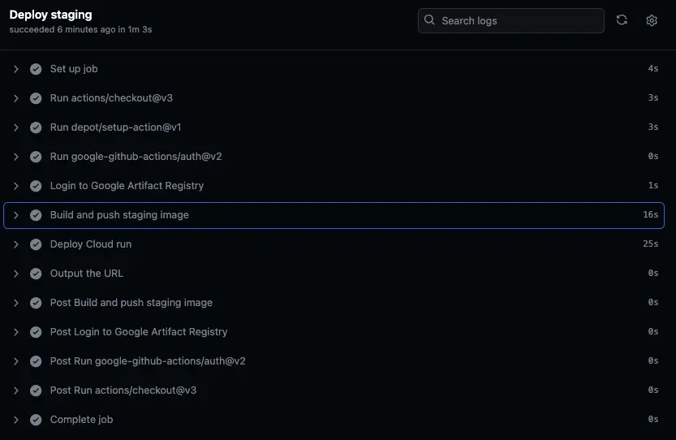
Task: Expand the Run actions/checkout@v3 step
Action: coord(15,98)
